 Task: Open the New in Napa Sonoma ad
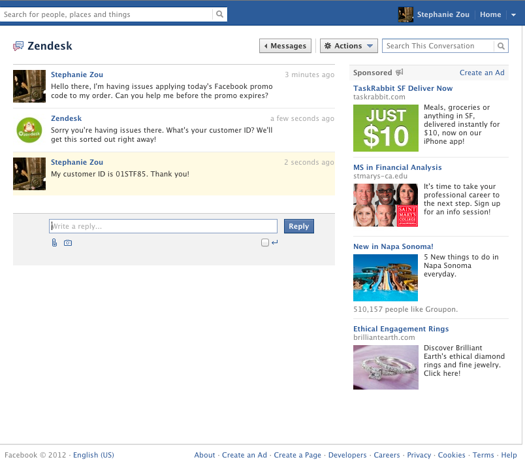(x=393, y=246)
